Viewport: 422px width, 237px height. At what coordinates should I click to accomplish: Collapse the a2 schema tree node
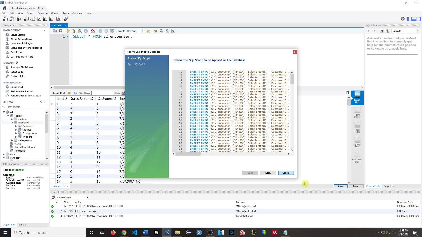click(4, 112)
